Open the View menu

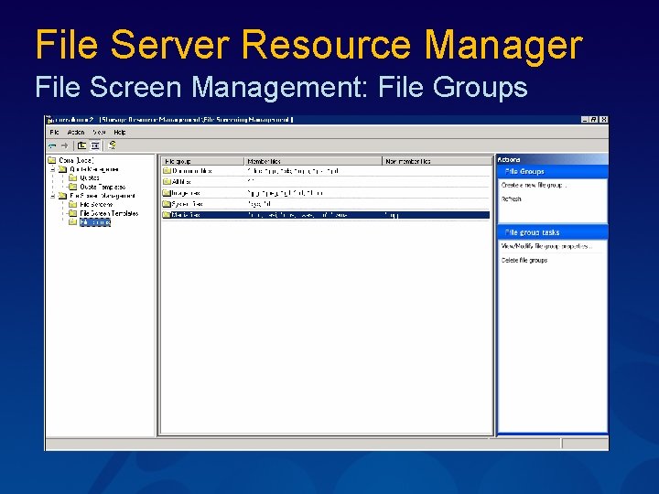[99, 133]
